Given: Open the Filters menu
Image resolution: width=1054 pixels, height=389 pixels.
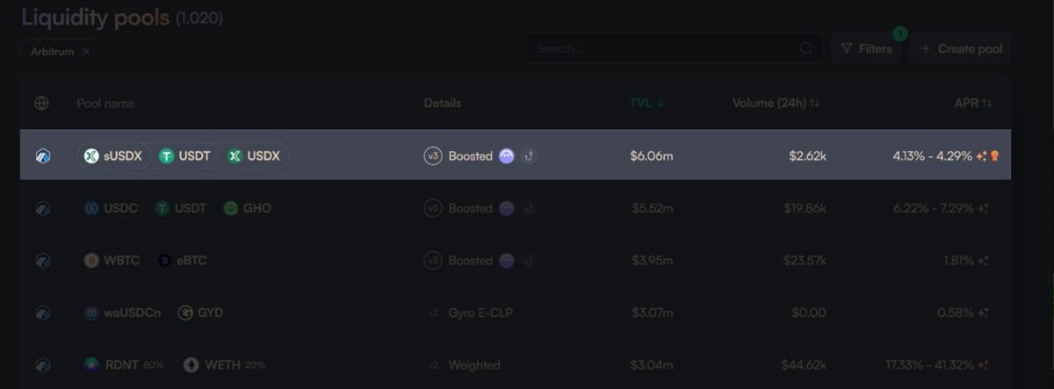Looking at the screenshot, I should click(866, 48).
